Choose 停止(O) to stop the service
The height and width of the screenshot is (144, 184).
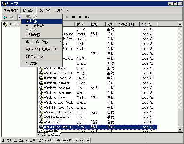[41, 21]
